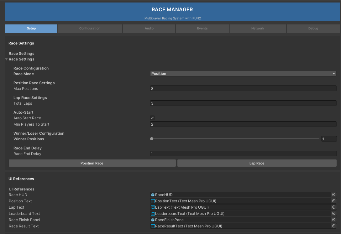Select the Debug tab
This screenshot has height=234, width=341.
click(313, 29)
